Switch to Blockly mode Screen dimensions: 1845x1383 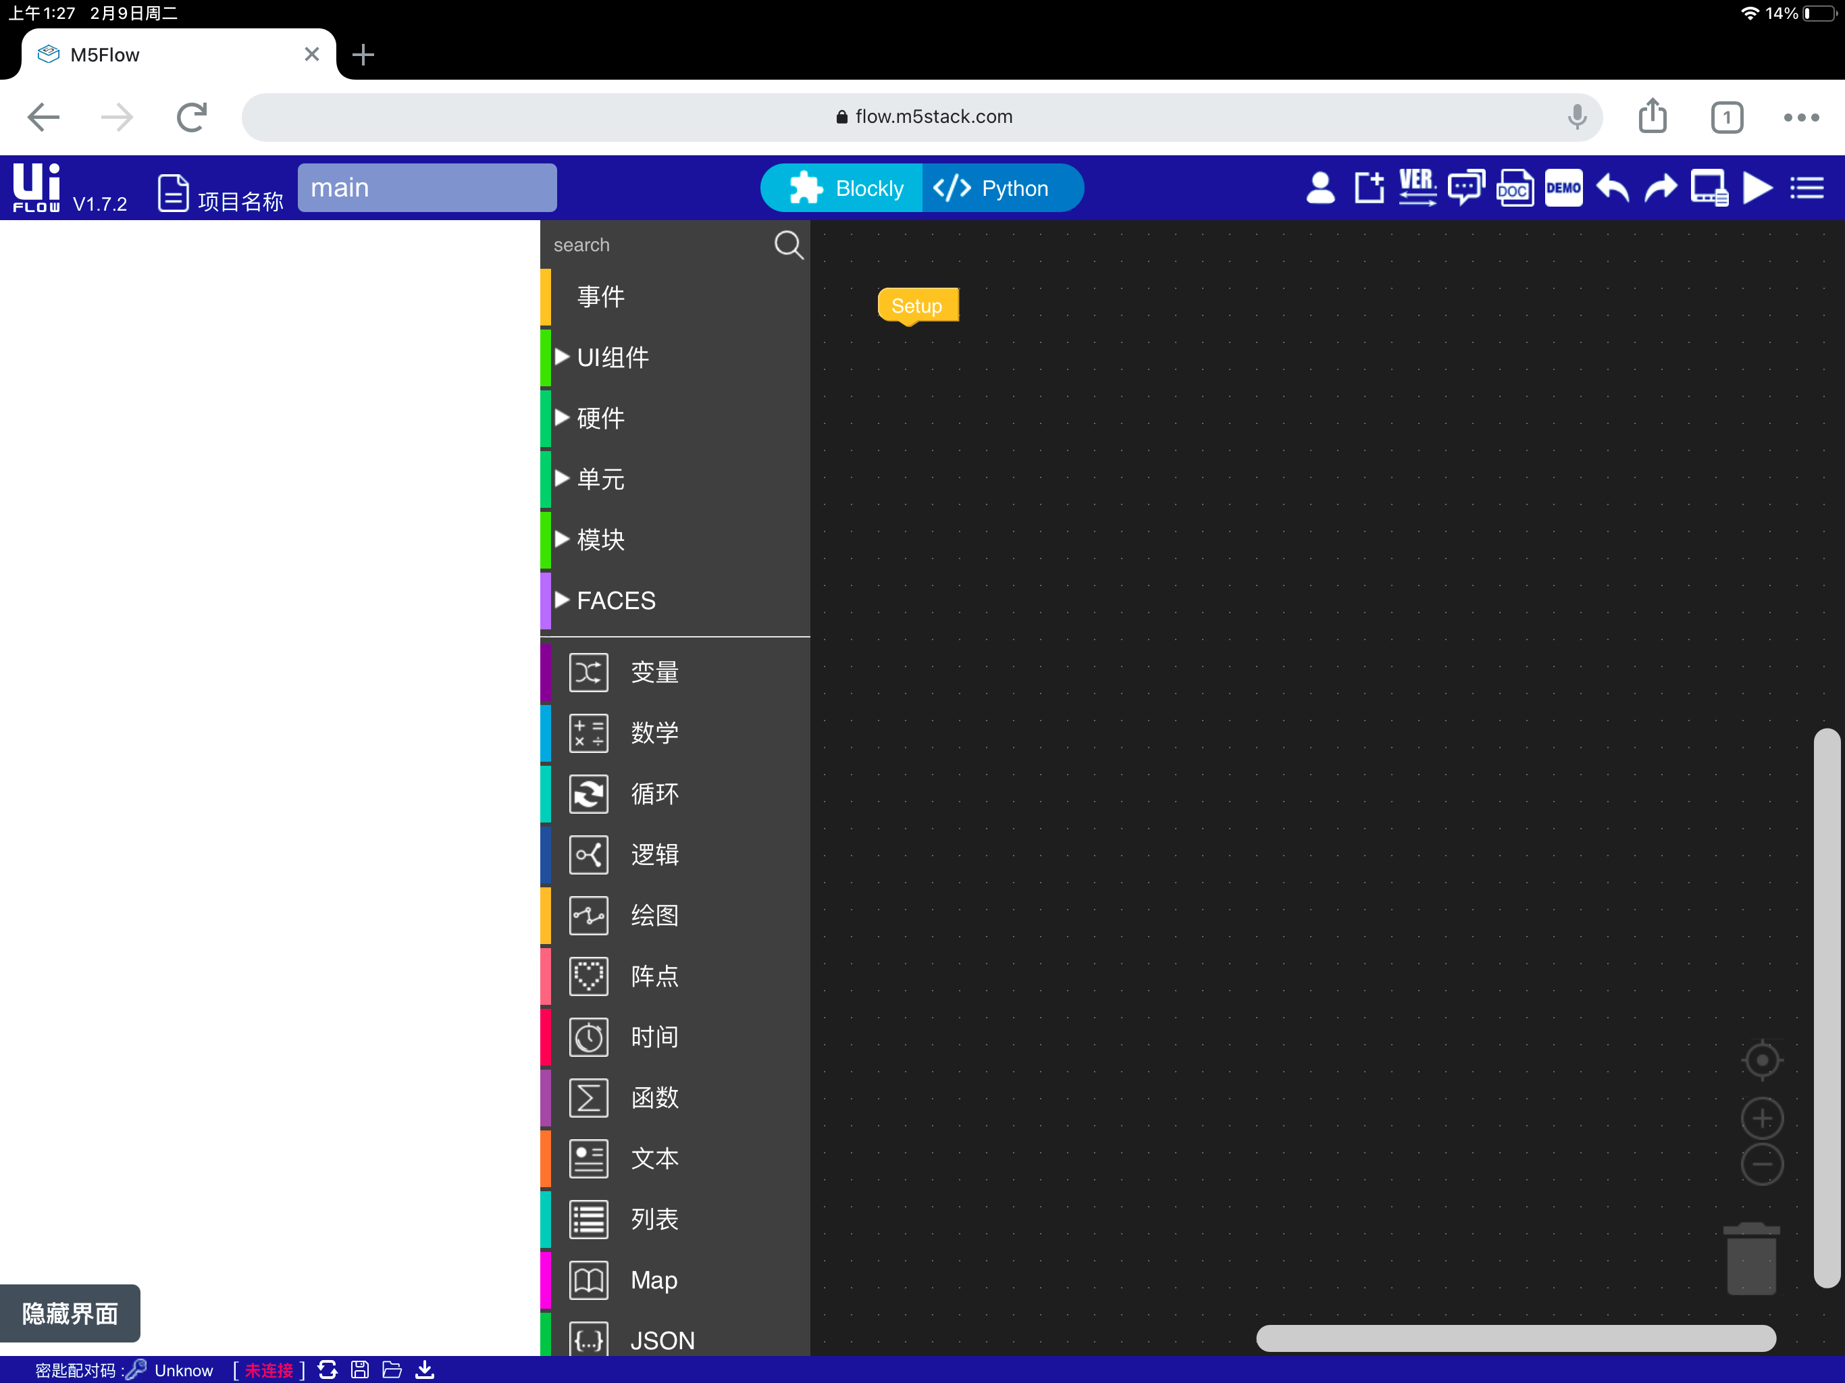[x=841, y=188]
